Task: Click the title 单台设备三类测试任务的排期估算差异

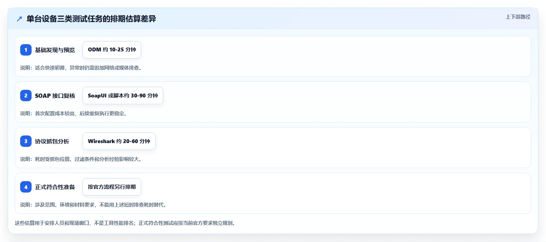Action: (91, 19)
